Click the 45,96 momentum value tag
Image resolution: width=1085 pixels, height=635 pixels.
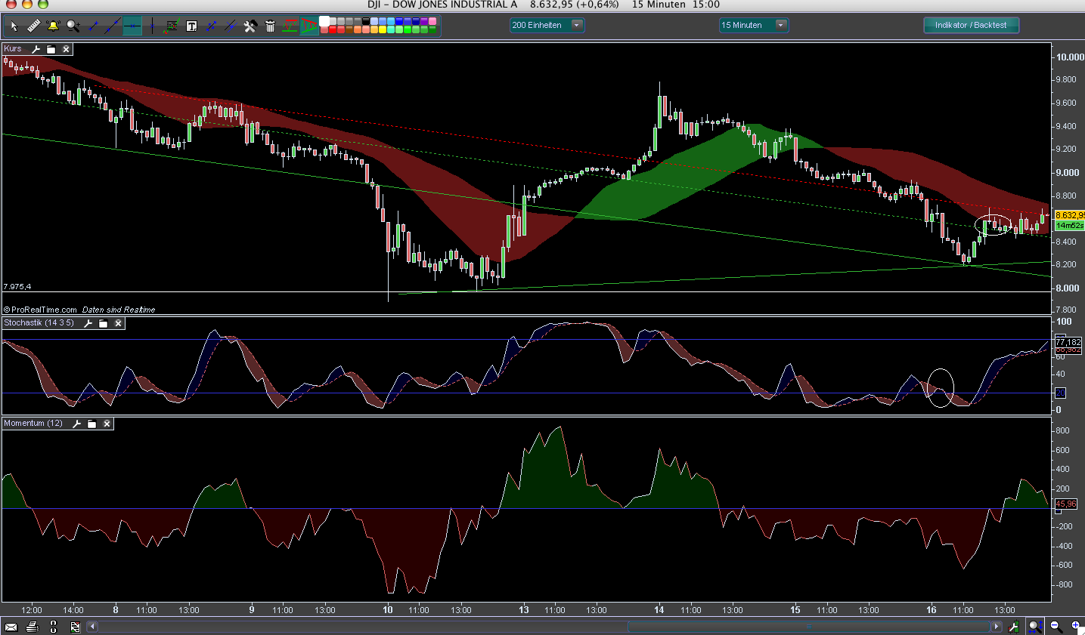click(1065, 504)
